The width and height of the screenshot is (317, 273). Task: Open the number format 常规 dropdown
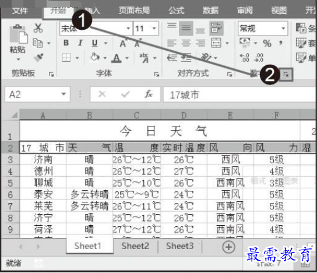pos(283,29)
